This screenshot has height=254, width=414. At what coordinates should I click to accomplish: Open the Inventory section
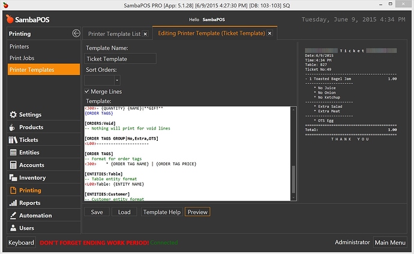(32, 178)
